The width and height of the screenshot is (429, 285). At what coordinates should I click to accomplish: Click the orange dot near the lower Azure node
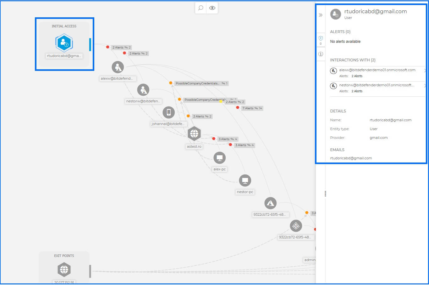[307, 213]
